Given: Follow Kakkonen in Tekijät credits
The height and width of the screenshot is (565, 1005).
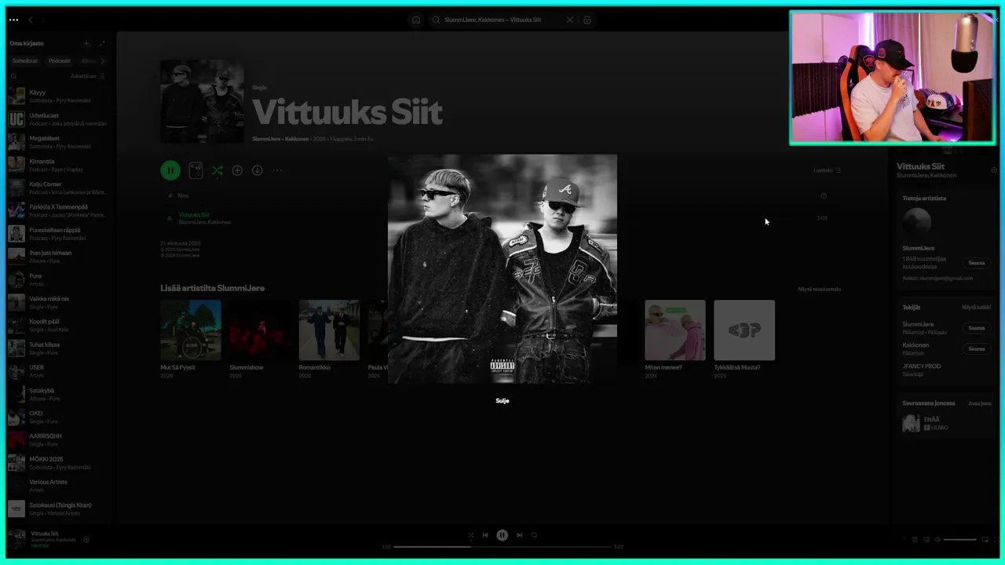Looking at the screenshot, I should (977, 348).
